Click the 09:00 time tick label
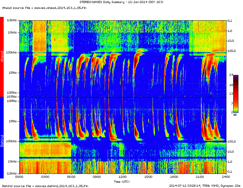Viewport: 243px width, 188px height. coord(97,177)
